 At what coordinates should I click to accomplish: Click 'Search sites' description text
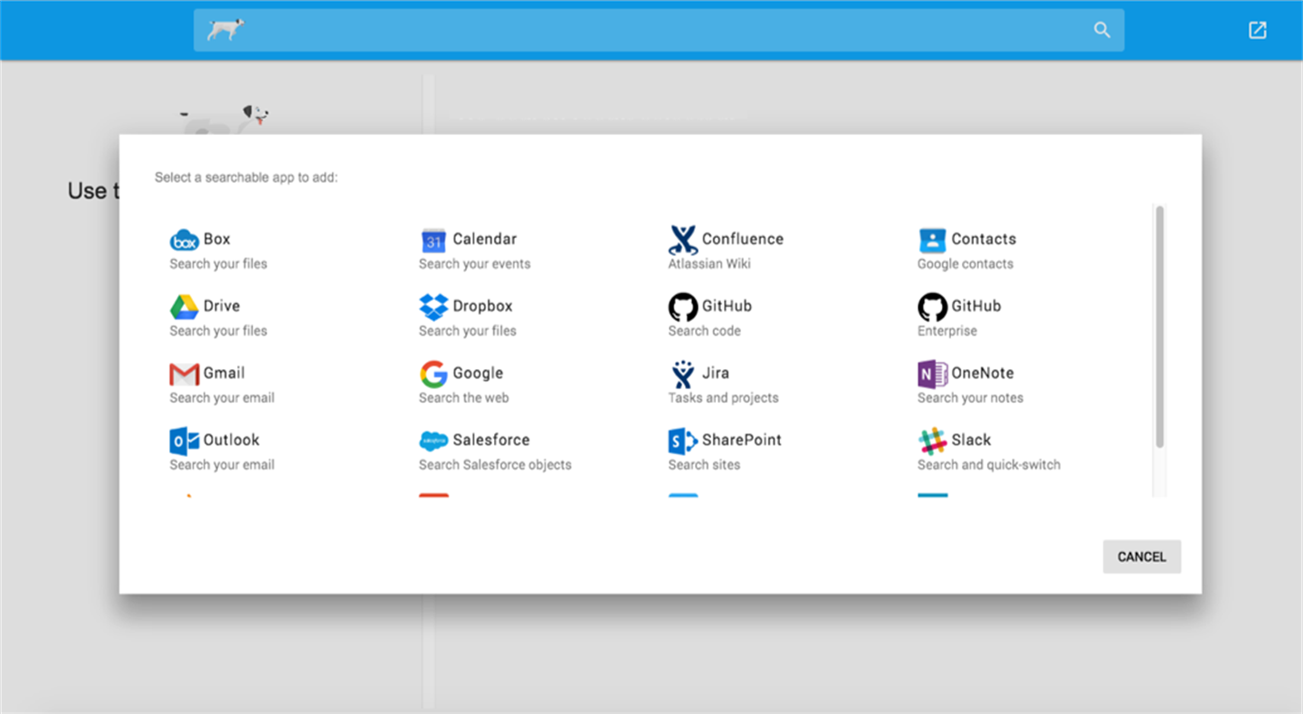pyautogui.click(x=704, y=464)
